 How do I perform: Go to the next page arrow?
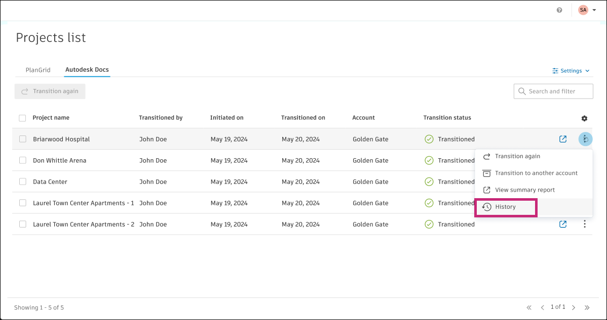click(574, 307)
